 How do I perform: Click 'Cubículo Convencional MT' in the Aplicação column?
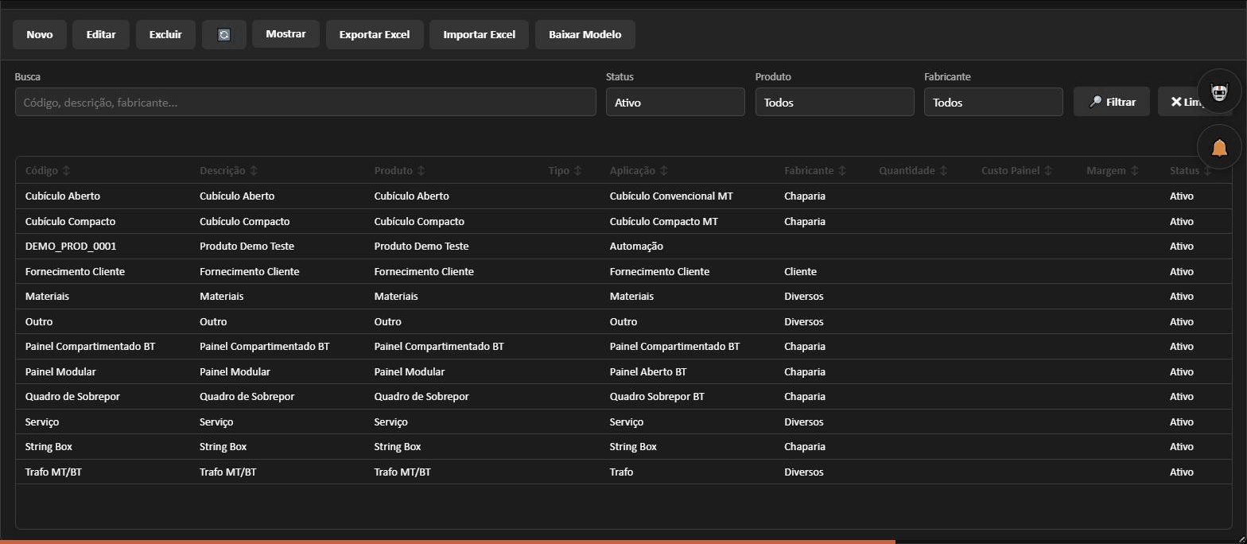pos(671,196)
